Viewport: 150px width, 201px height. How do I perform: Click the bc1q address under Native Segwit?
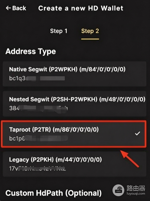pyautogui.click(x=37, y=78)
